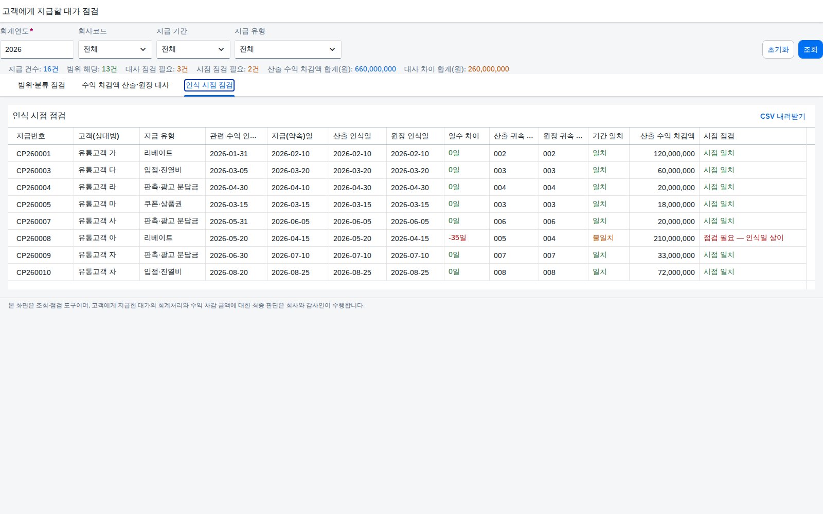The height and width of the screenshot is (514, 823).
Task: Switch to the 범위·분류 점검 tab
Action: 42,85
